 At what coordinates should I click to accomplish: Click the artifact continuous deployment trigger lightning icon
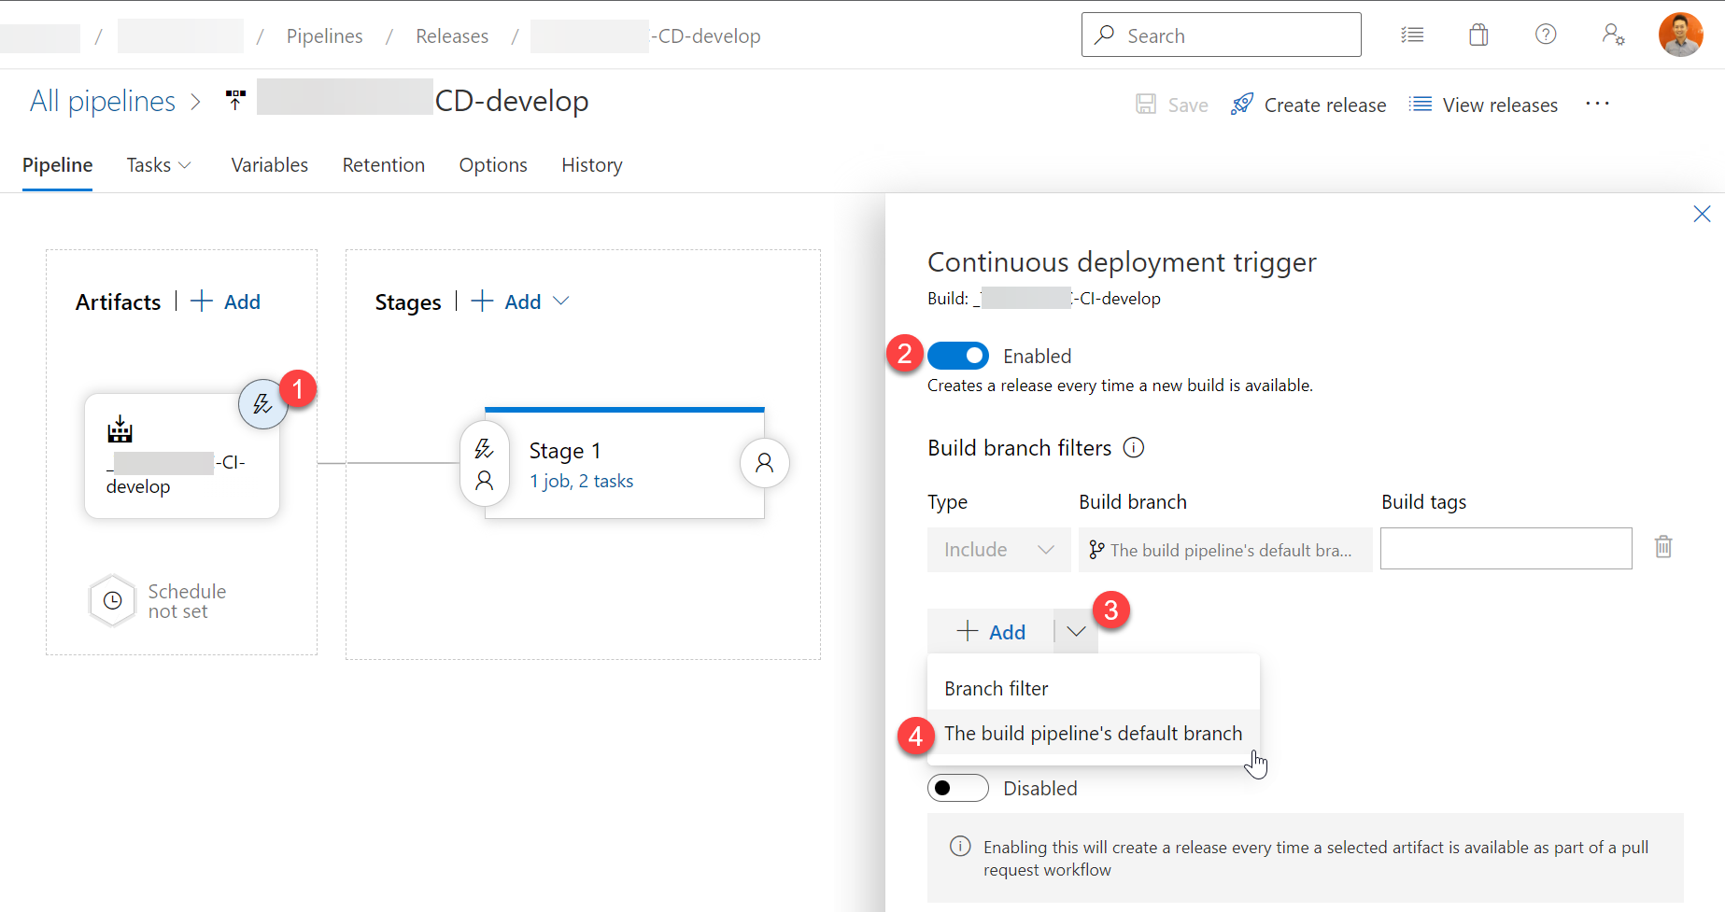tap(262, 404)
